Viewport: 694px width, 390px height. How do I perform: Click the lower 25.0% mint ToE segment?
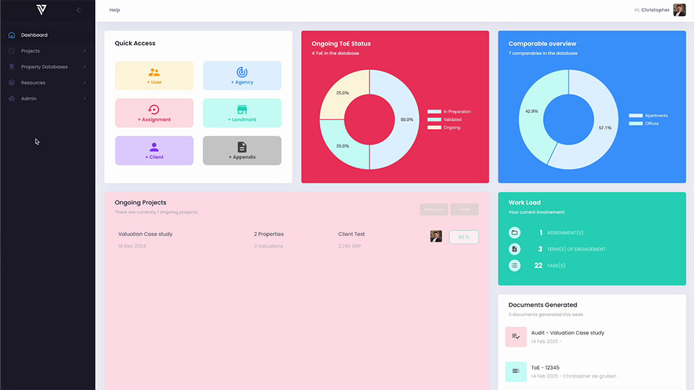343,146
